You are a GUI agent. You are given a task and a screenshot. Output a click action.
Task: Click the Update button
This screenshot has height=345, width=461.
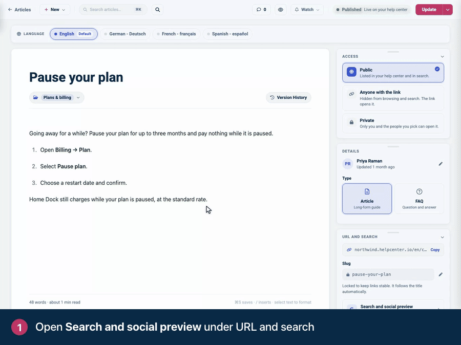(x=429, y=10)
